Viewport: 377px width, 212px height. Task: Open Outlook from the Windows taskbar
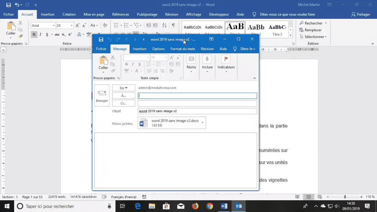click(238, 206)
